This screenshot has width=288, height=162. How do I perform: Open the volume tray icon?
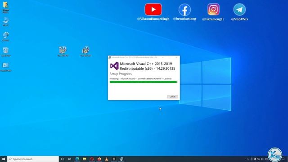coord(262,159)
